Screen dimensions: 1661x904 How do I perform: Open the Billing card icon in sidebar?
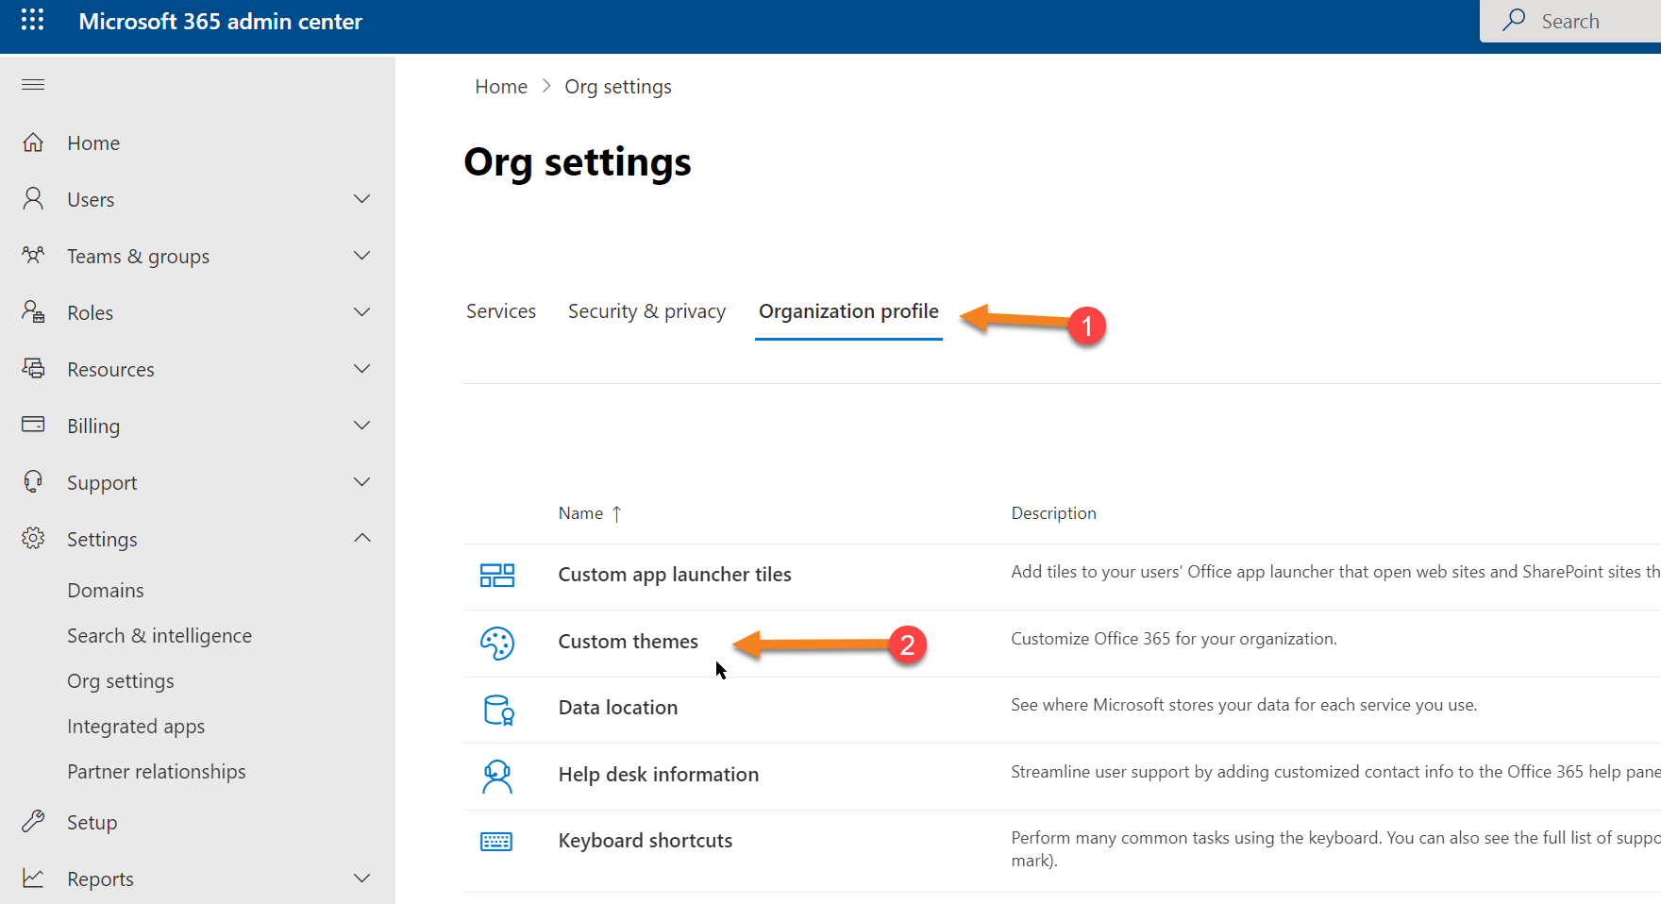(33, 425)
